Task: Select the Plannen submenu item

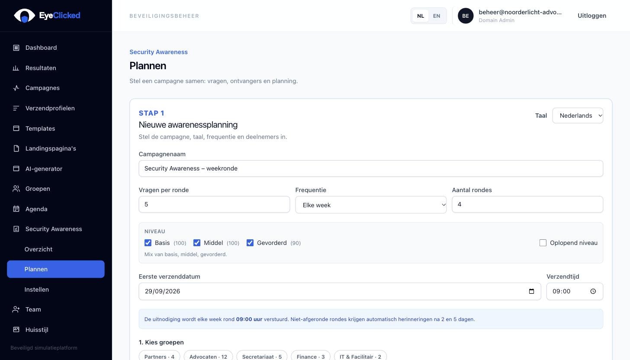Action: click(x=56, y=269)
